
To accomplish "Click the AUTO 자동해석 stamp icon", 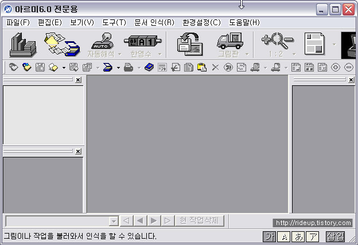I will 102,41.
